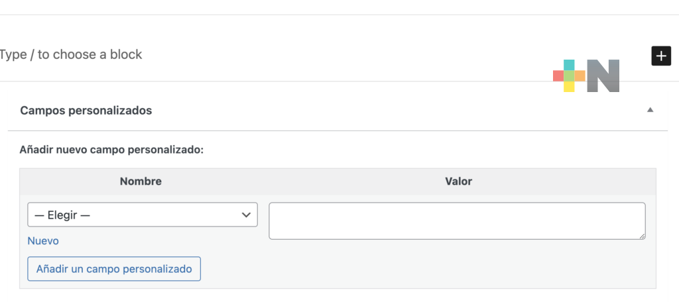Click the orange square of the logo
679x302 pixels.
point(580,75)
